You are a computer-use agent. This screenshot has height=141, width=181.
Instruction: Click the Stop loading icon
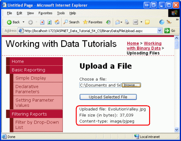pos(42,22)
